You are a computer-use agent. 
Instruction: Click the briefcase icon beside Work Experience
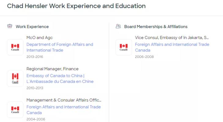click(x=10, y=26)
